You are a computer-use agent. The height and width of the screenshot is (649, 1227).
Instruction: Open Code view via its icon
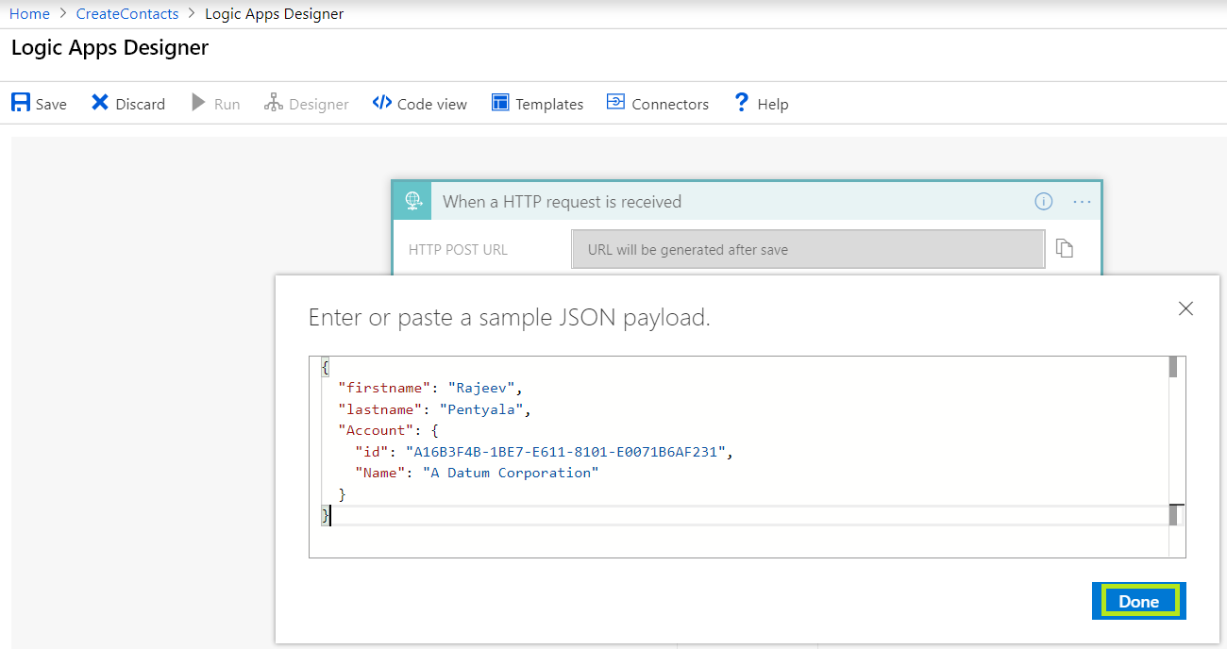pyautogui.click(x=382, y=103)
